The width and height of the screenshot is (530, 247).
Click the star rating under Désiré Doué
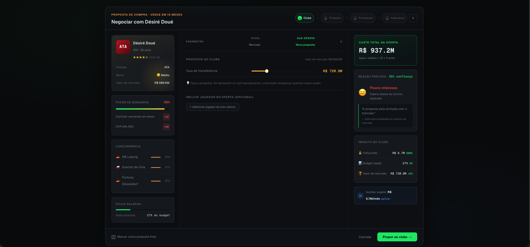click(141, 57)
